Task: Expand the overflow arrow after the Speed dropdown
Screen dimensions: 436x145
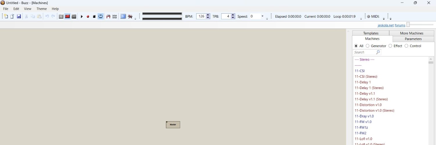Action: (267, 19)
